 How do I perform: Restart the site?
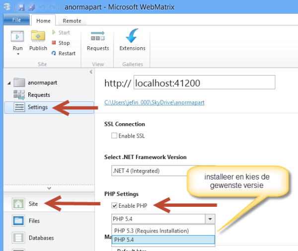pos(64,54)
